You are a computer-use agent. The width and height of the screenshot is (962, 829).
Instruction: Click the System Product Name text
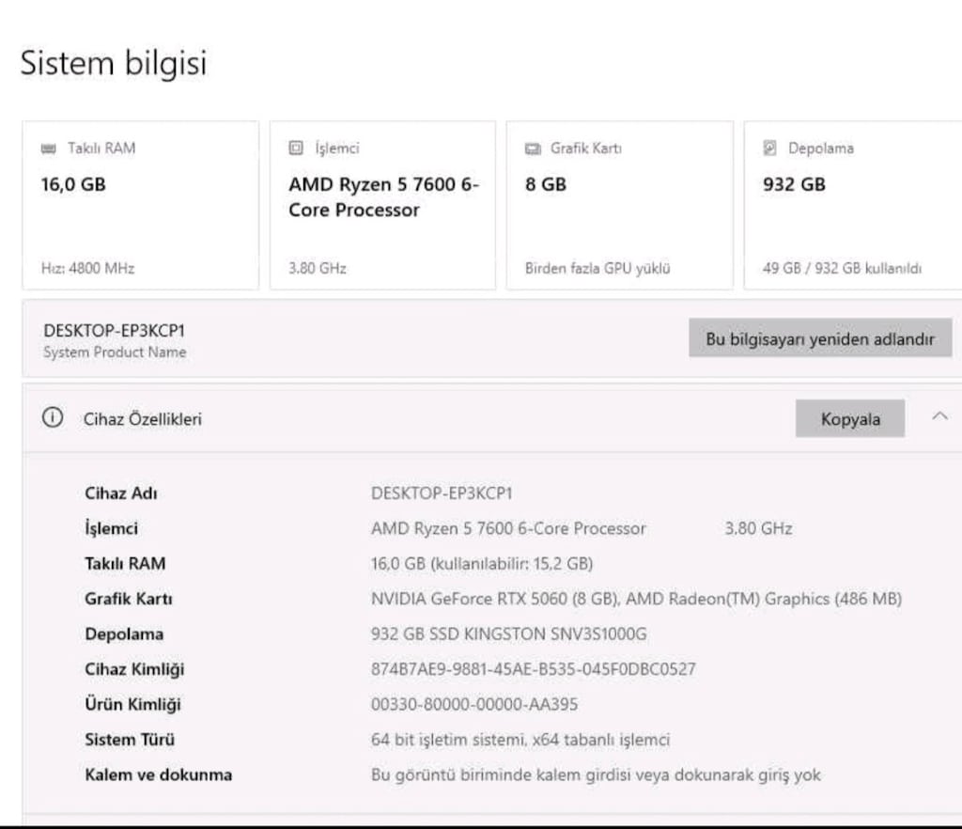[115, 352]
